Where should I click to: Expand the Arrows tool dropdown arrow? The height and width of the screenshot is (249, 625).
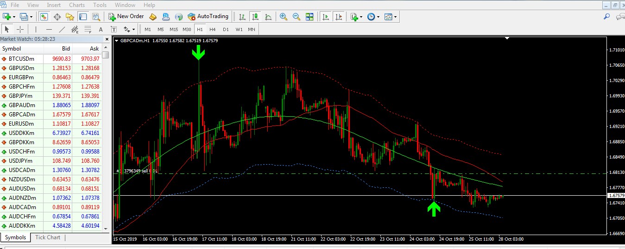134,29
